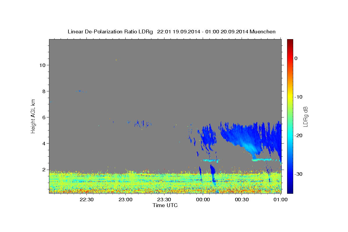The height and width of the screenshot is (232, 348).
Task: Click the height tick label 8
Action: click(x=44, y=91)
